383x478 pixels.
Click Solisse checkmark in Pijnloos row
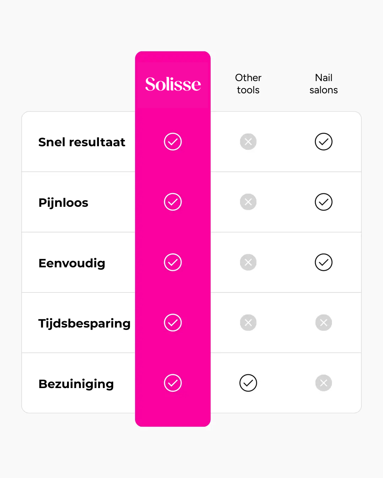point(173,202)
